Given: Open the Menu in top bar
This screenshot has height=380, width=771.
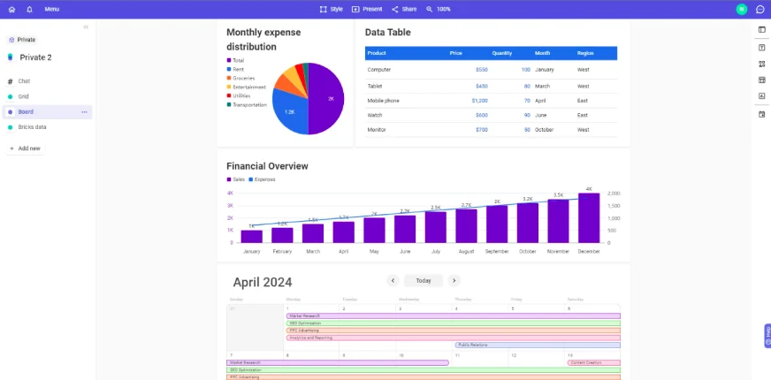Looking at the screenshot, I should [x=51, y=10].
